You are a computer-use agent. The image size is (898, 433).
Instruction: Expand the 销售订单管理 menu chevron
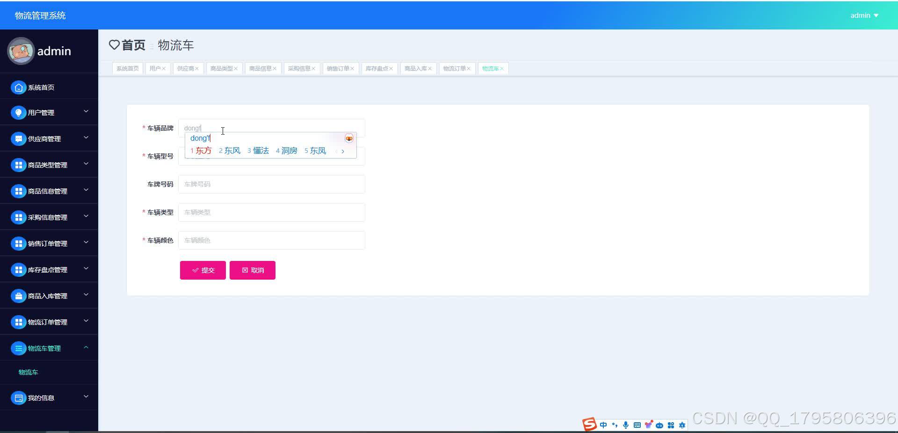click(86, 242)
